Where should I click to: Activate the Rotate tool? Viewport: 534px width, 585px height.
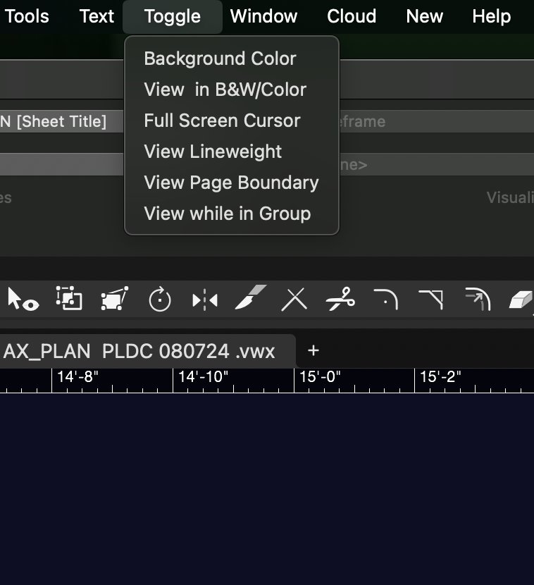(160, 300)
